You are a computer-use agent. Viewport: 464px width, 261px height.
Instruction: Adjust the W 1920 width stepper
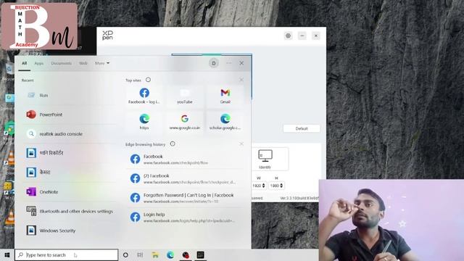pos(263,186)
